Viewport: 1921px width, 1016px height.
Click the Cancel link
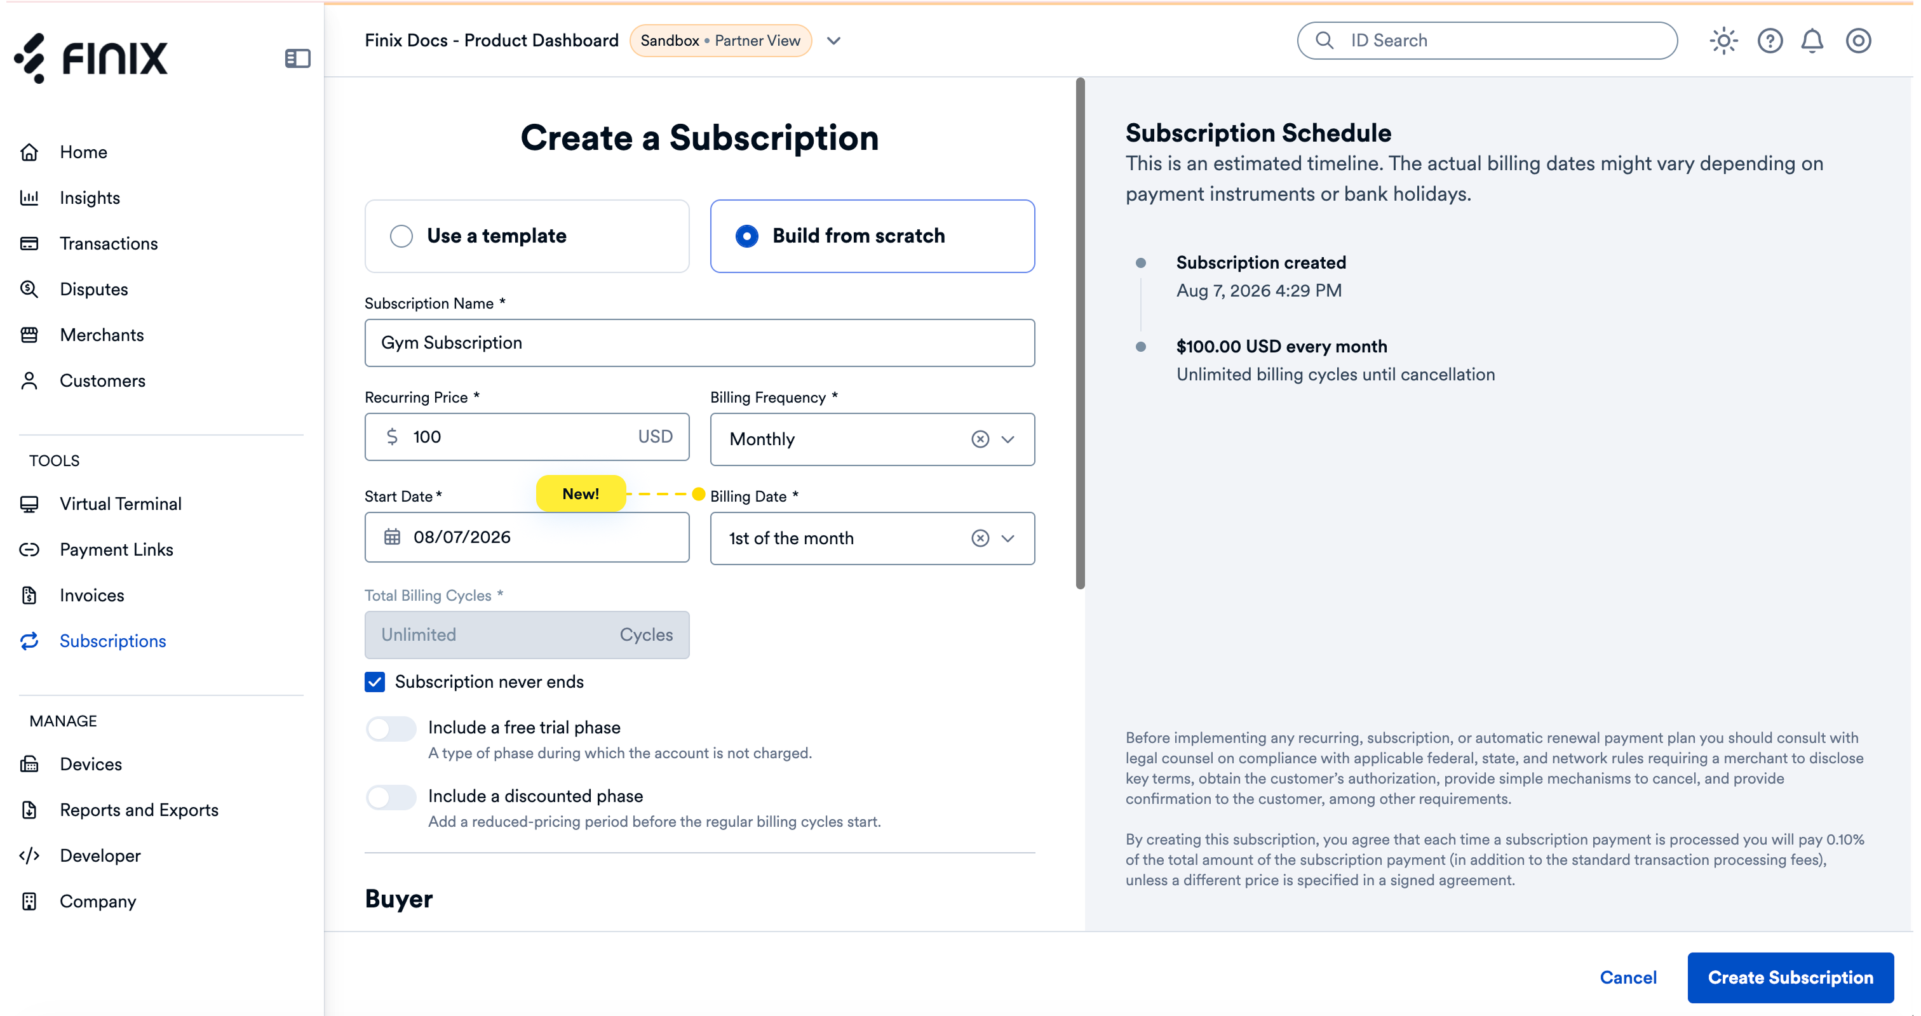coord(1628,977)
